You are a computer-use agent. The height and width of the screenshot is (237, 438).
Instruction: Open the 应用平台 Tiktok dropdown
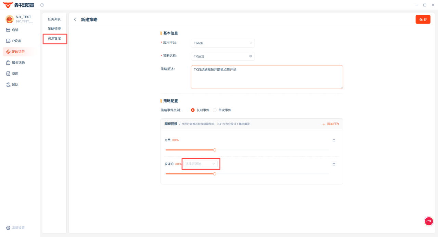tap(222, 43)
